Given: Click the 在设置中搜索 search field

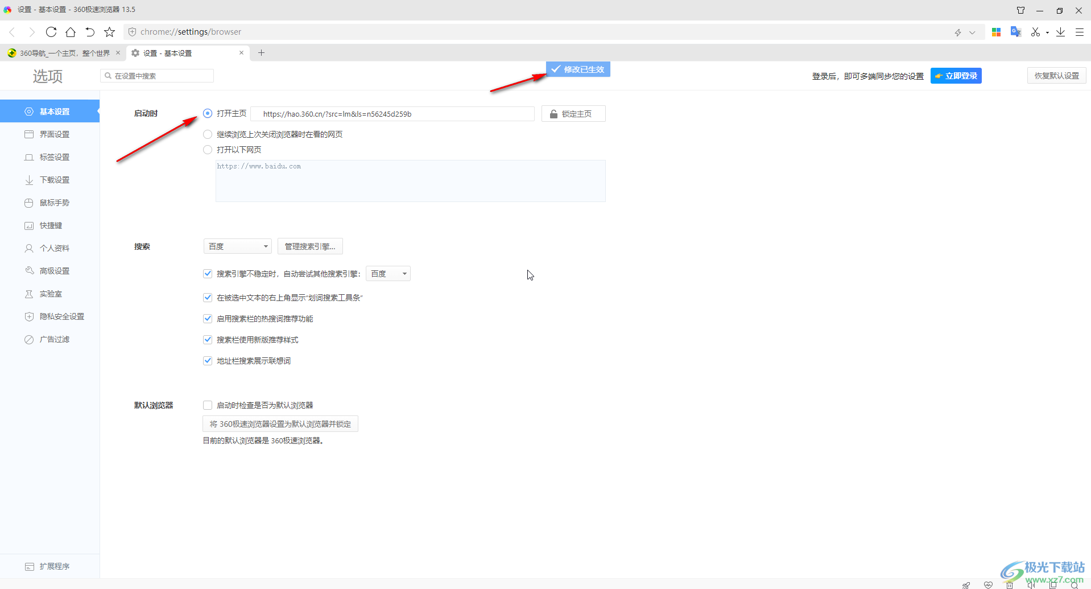Looking at the screenshot, I should [157, 76].
